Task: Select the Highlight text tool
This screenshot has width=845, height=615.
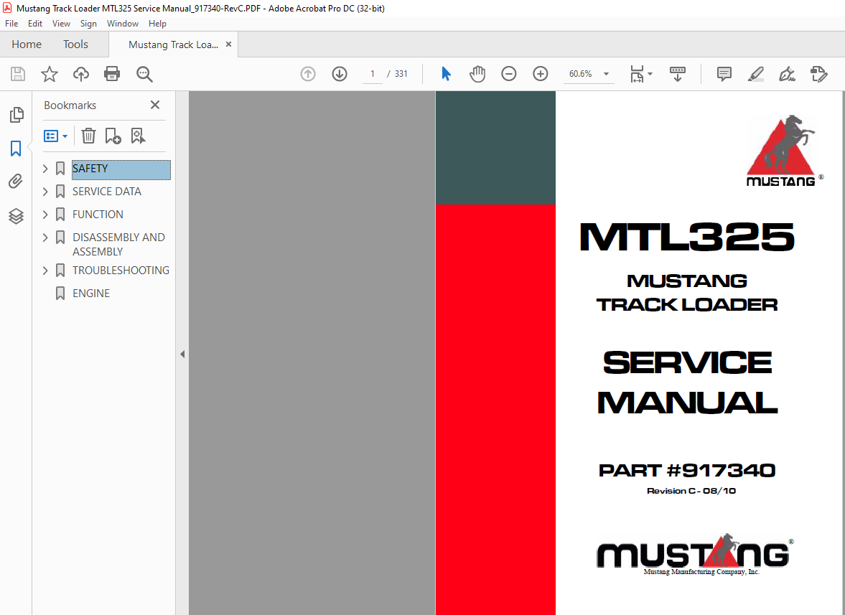Action: 755,74
